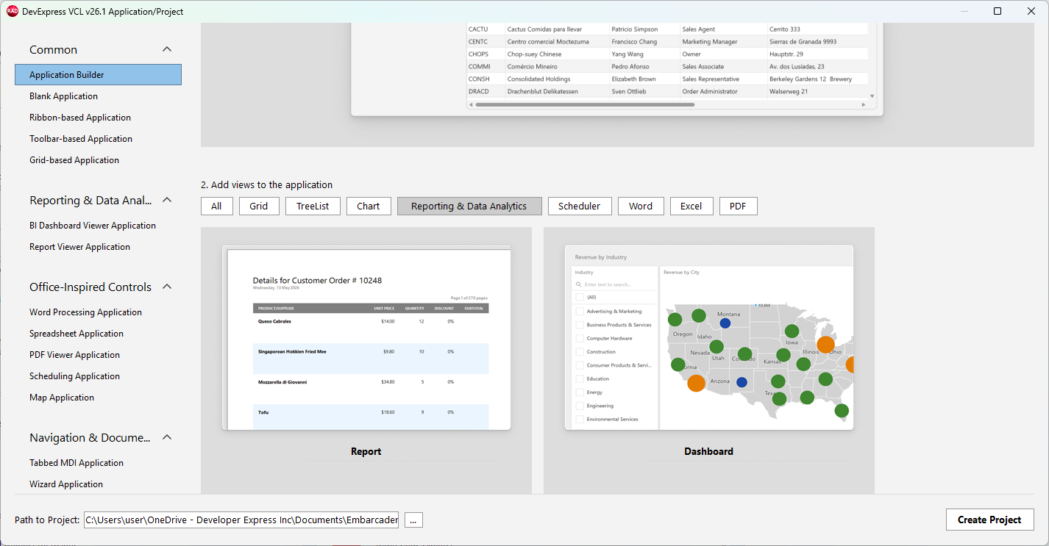Minimize the DevExpress project window

click(964, 11)
